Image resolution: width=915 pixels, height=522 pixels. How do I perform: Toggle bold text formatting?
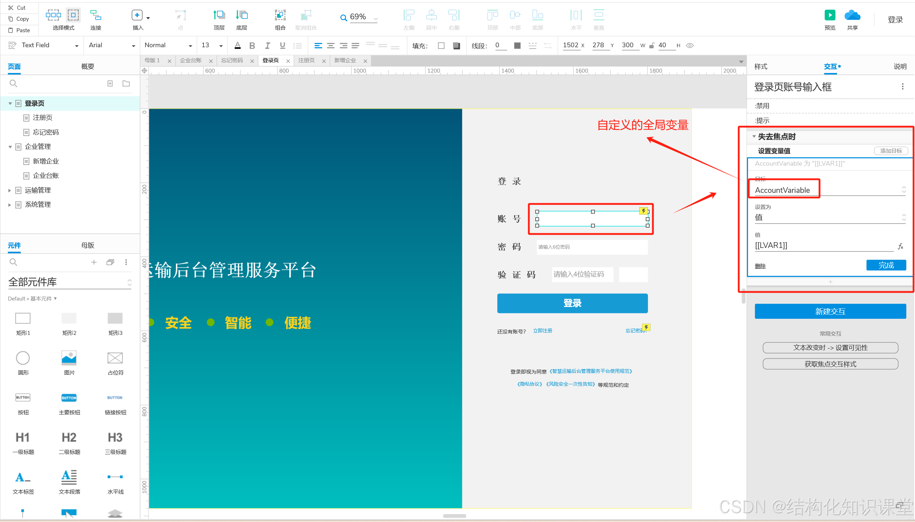click(x=252, y=45)
